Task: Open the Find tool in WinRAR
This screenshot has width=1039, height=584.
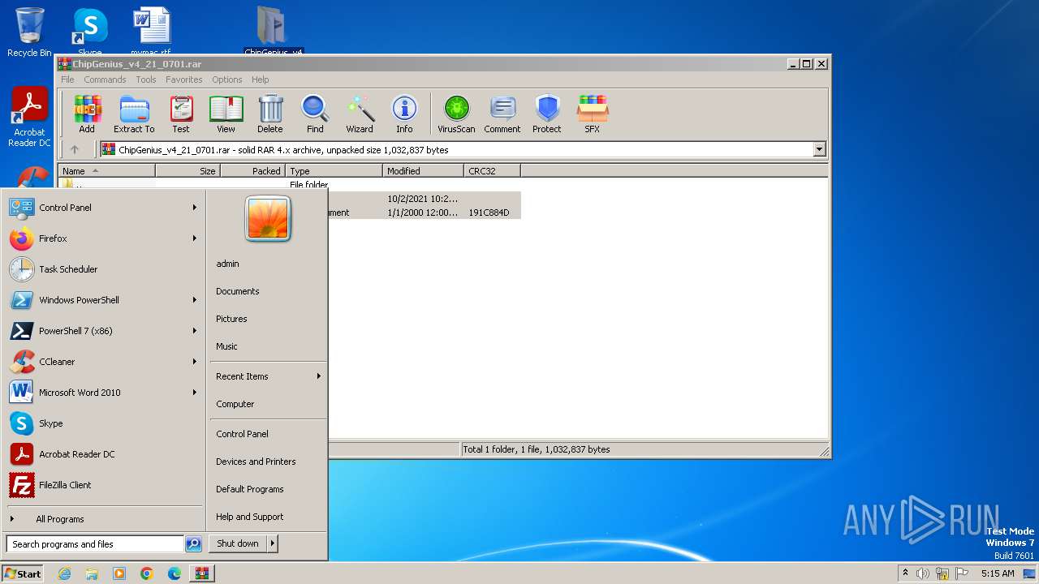Action: point(315,114)
